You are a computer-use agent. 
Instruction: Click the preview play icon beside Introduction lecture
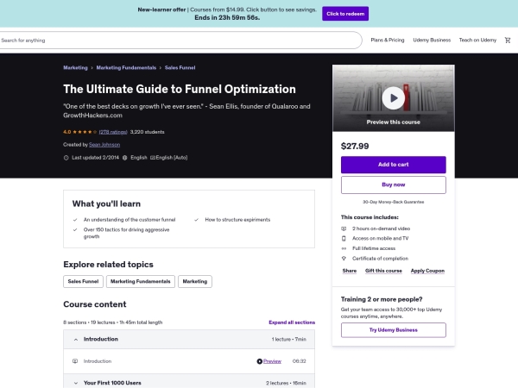click(259, 361)
